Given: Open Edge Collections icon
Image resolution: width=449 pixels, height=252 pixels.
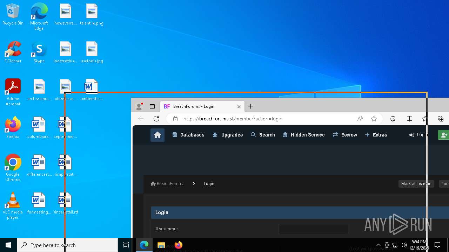Looking at the screenshot, I should click(x=441, y=119).
